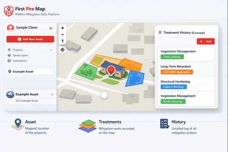Select the Tree Limbing treatment tag
The image size is (228, 152).
click(172, 57)
